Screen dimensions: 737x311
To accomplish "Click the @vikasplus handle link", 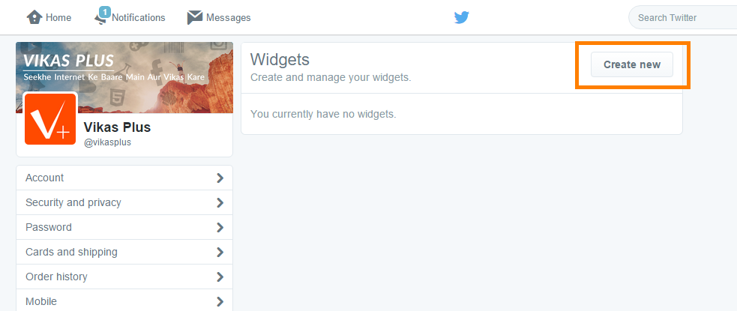I will tap(107, 143).
